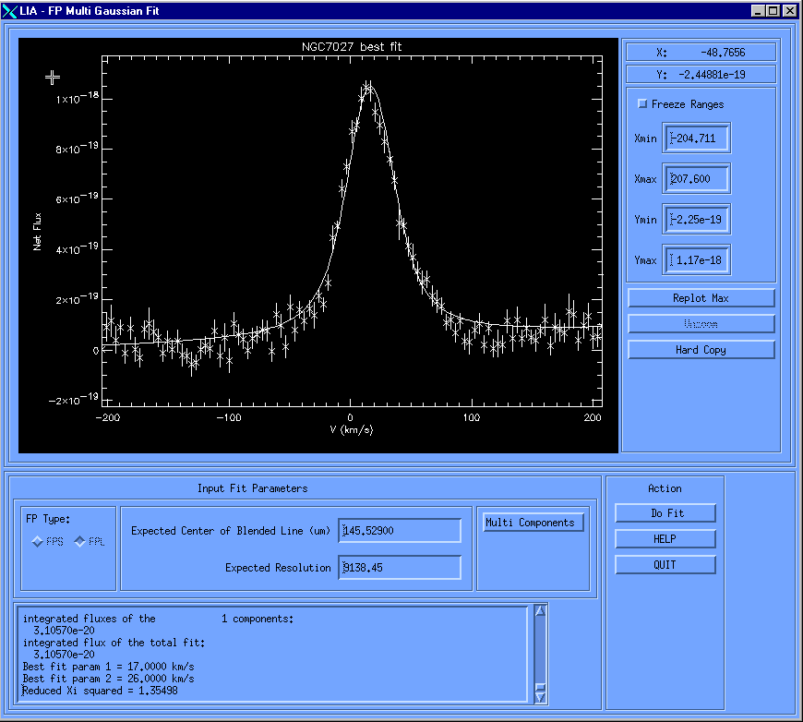Open the Multi Components options
Screen dimensions: 803x722
(533, 523)
